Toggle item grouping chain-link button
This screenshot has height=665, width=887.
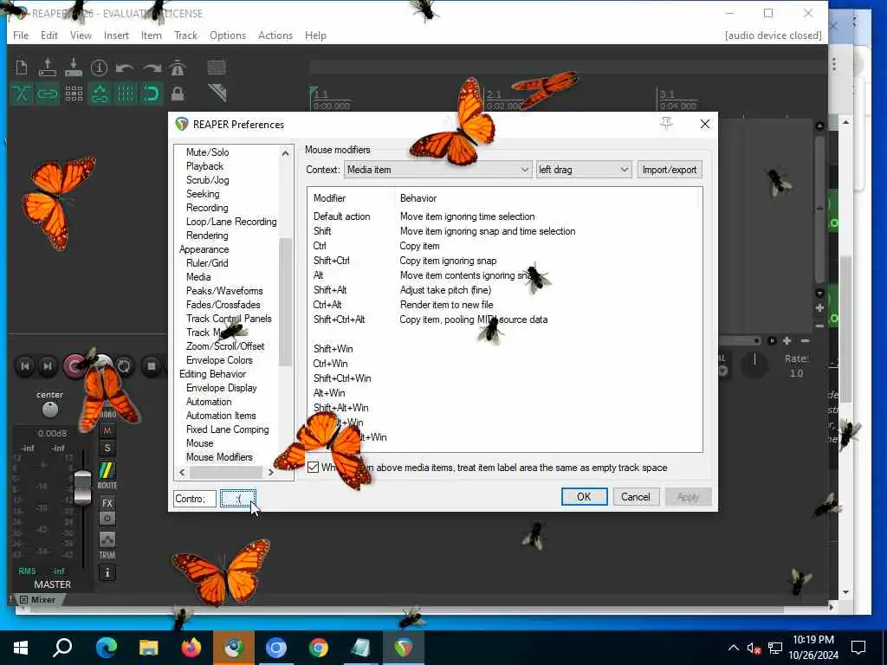(x=48, y=94)
